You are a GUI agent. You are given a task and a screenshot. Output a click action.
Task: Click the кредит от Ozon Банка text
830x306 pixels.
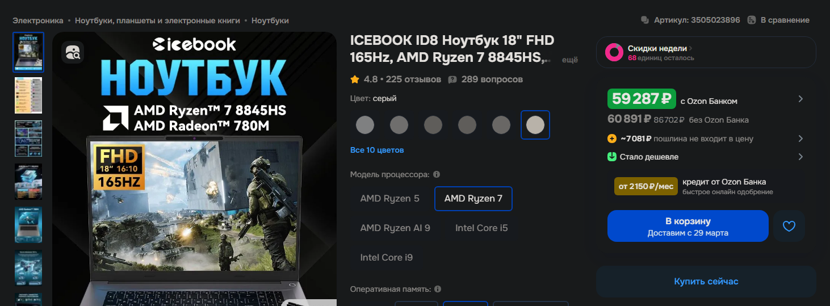click(724, 182)
